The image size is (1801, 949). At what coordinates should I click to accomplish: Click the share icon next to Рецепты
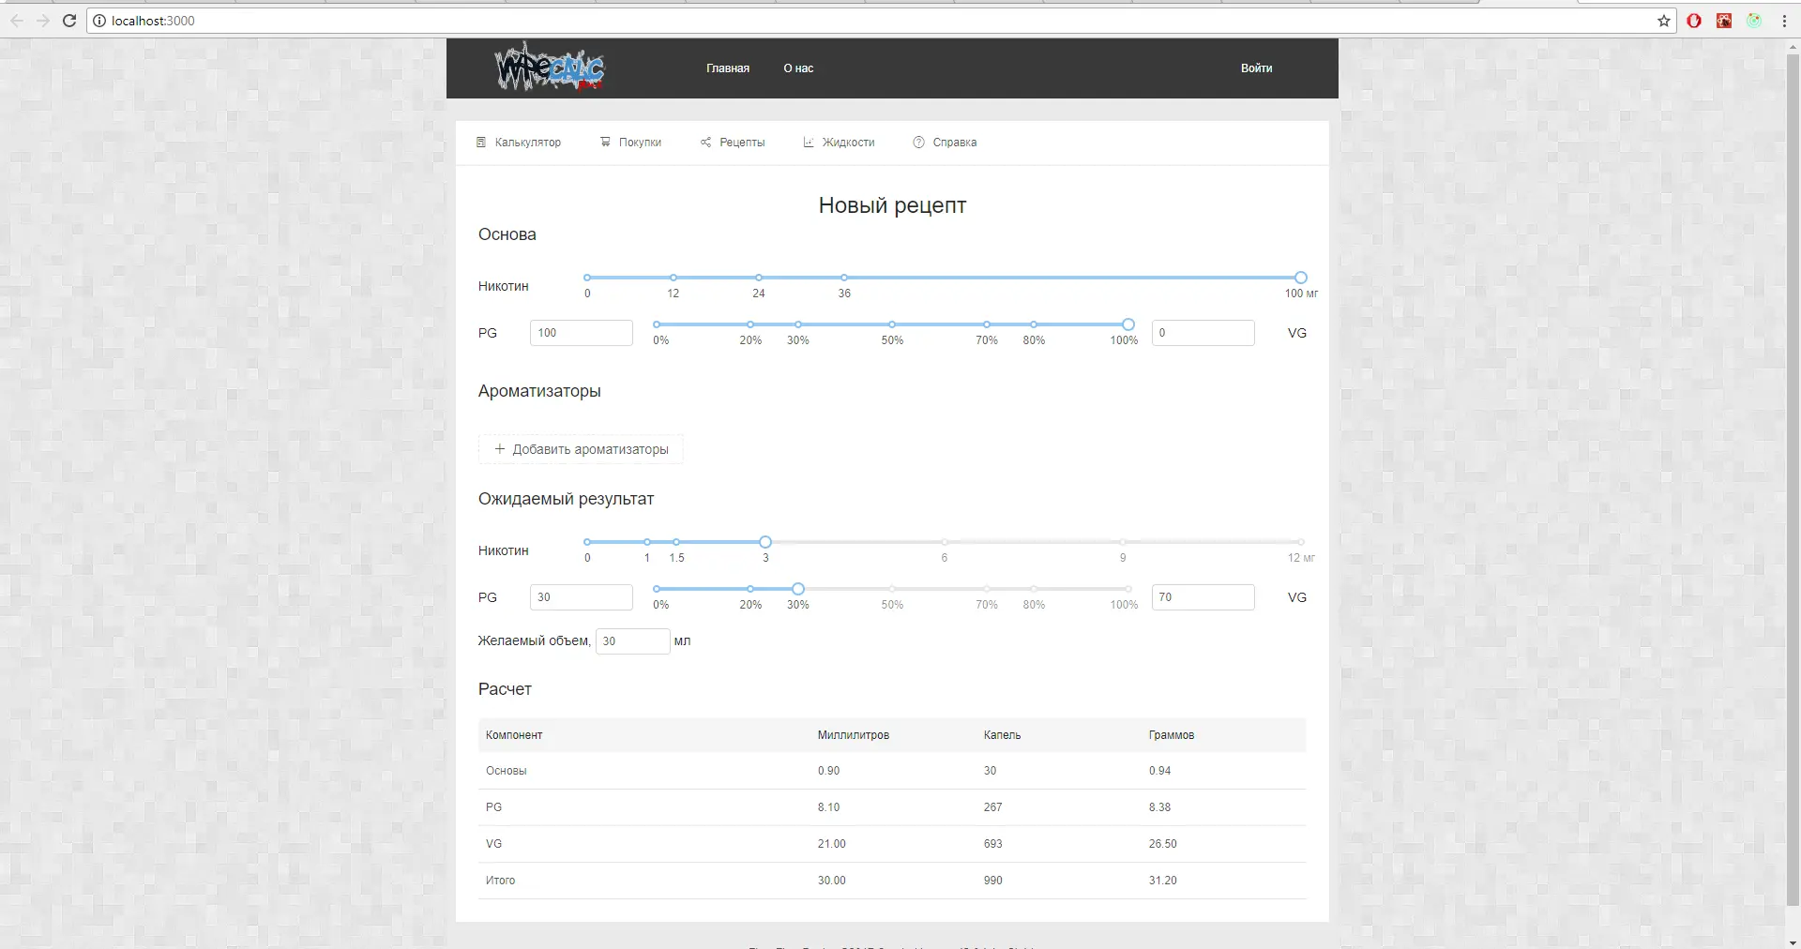coord(705,143)
